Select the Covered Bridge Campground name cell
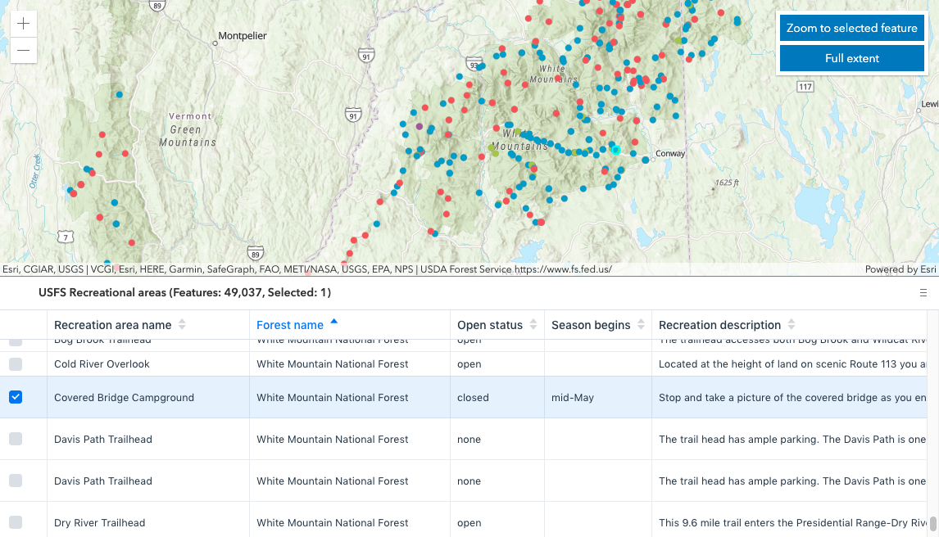Screen dimensions: 939x537 point(148,397)
